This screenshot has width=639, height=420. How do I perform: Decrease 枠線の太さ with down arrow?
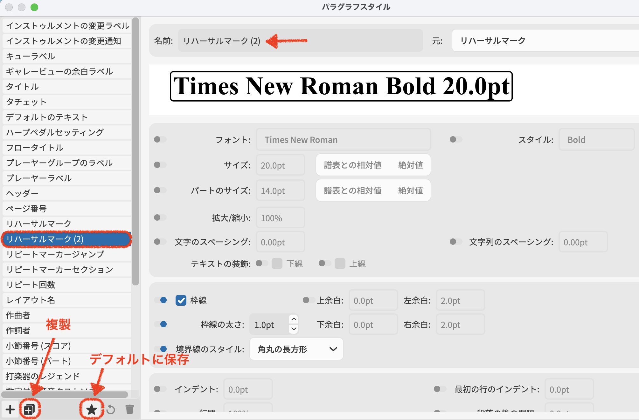[294, 329]
